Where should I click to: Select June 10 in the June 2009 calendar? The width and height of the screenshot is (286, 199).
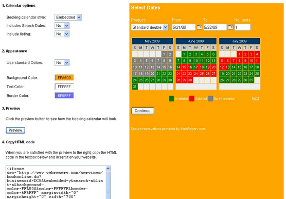click(196, 61)
